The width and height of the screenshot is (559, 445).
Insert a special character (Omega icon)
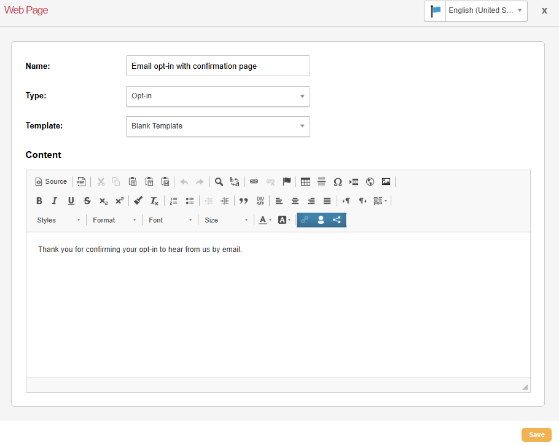coord(337,182)
